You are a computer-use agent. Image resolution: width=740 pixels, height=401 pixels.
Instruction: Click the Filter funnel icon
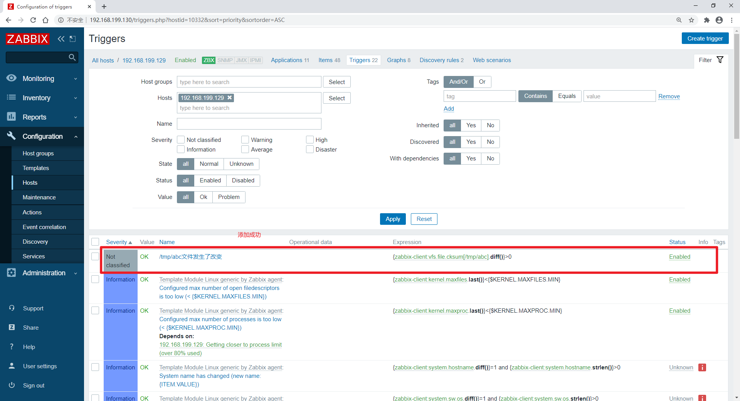coord(720,60)
